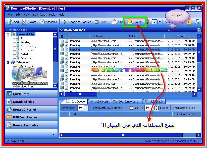Open the Edit menu

pos(18,15)
